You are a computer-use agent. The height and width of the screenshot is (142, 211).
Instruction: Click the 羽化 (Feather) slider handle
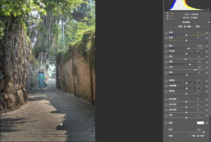pos(204,132)
